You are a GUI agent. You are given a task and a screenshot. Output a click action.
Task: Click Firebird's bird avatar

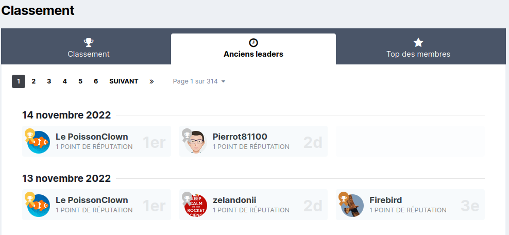pyautogui.click(x=352, y=206)
